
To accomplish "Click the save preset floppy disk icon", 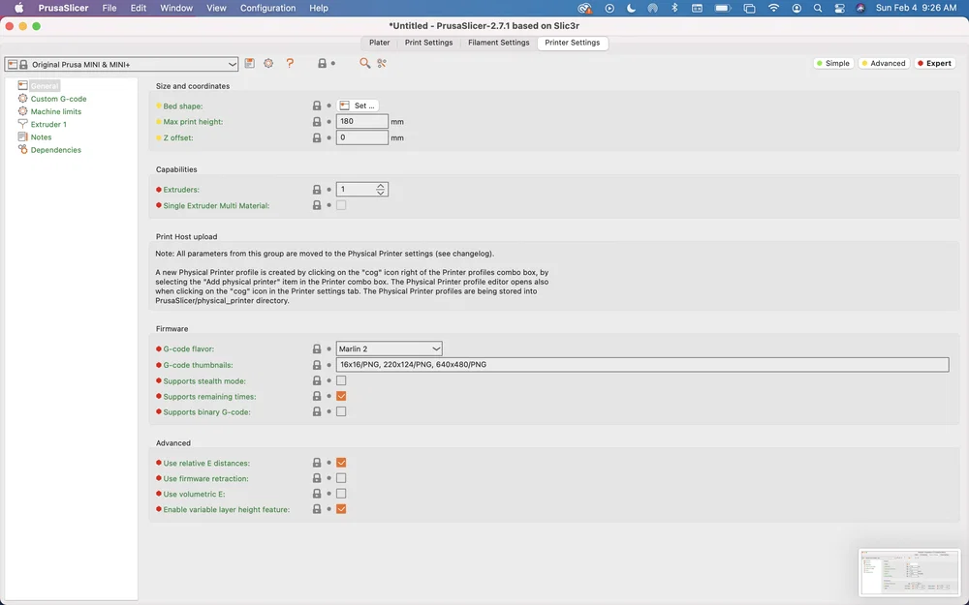I will [x=250, y=63].
